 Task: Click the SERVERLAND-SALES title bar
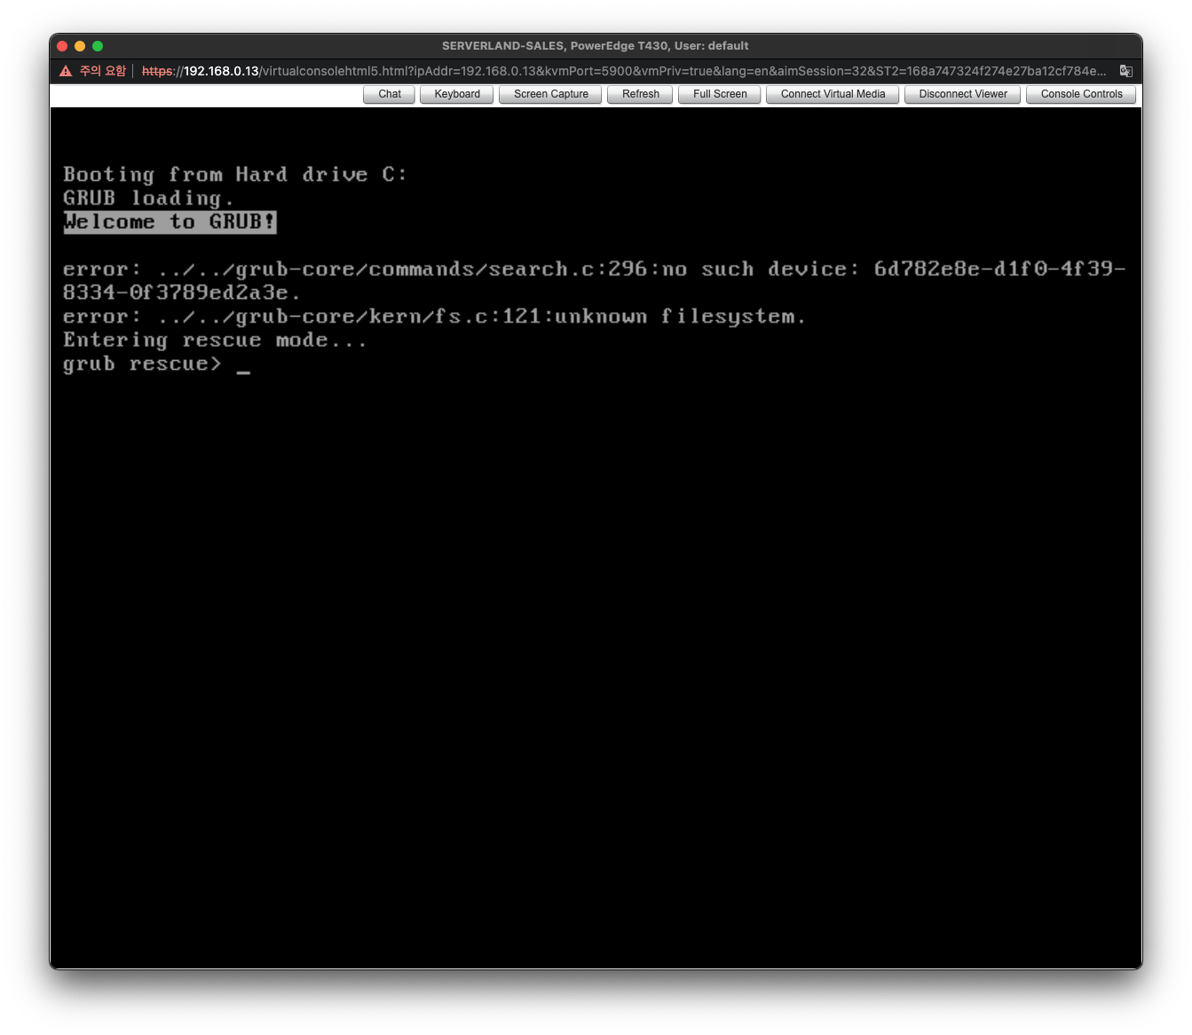[x=596, y=45]
